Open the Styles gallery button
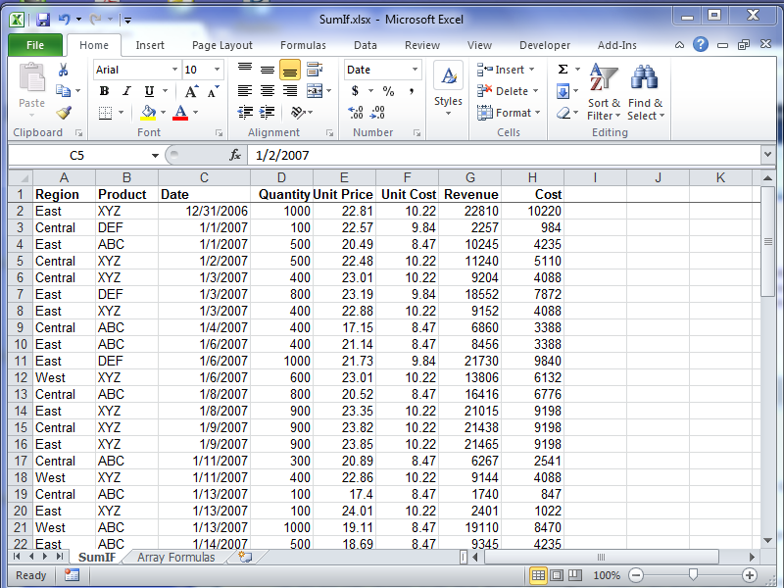784x588 pixels. 448,88
